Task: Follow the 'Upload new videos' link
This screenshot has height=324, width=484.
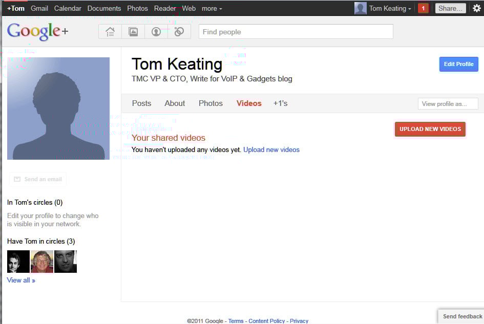Action: (271, 150)
